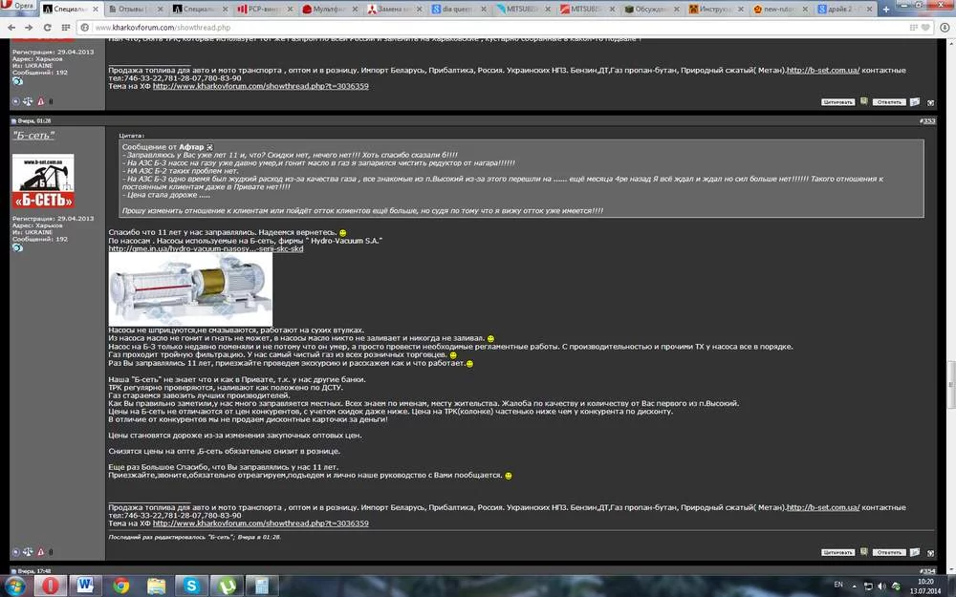Open the Opera main menu button

[18, 6]
